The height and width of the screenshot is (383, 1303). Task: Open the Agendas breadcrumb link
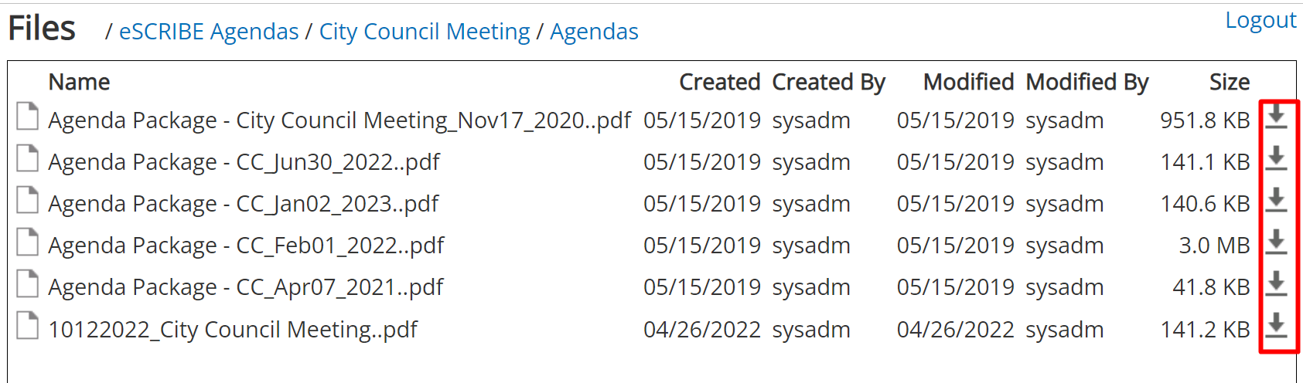594,32
